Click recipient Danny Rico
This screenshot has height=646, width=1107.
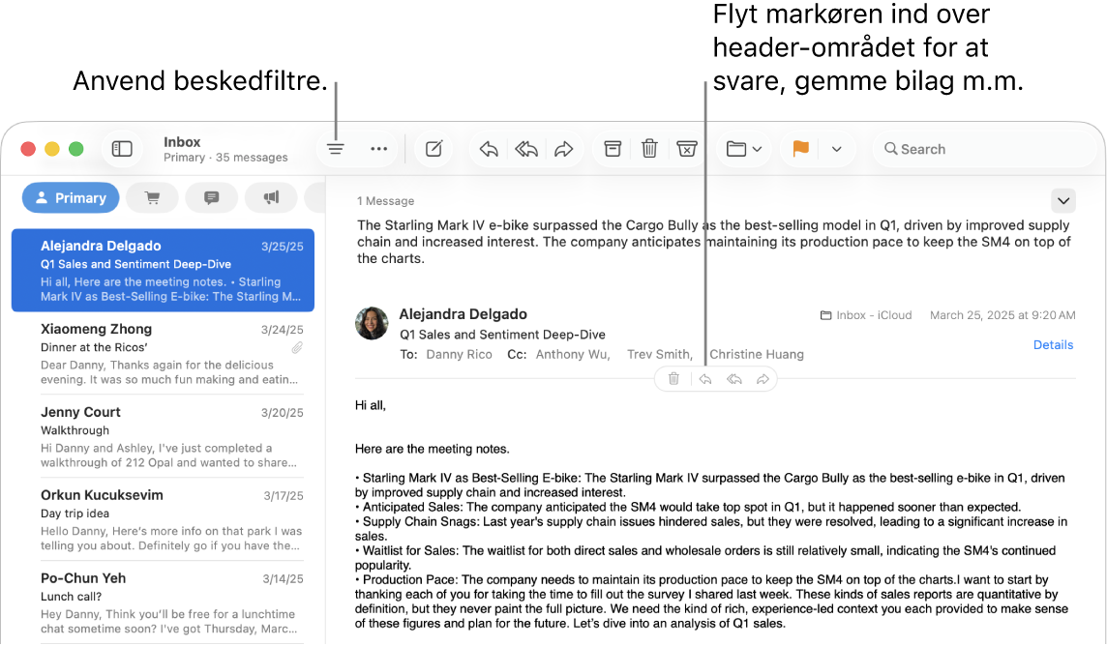[459, 355]
